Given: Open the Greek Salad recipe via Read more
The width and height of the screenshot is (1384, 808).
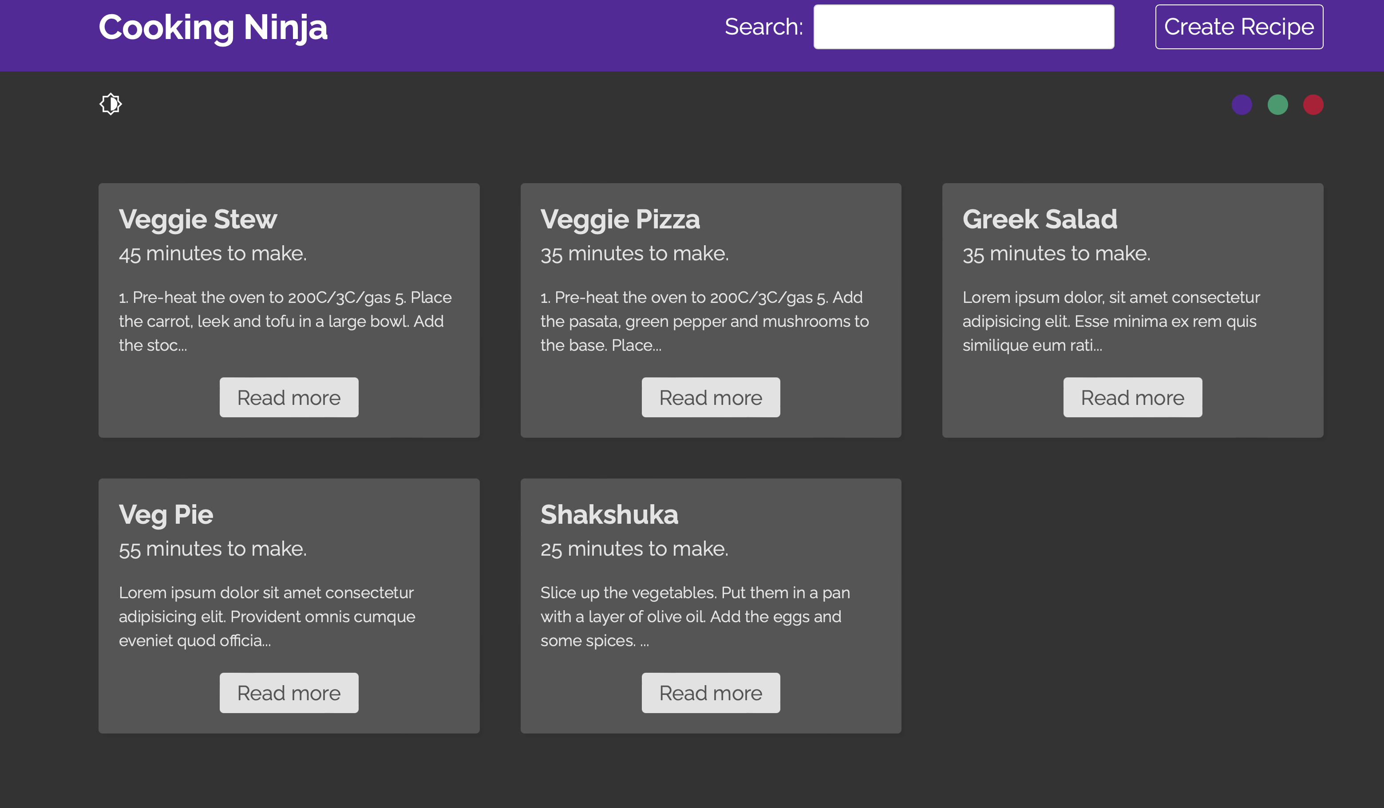Looking at the screenshot, I should point(1132,397).
